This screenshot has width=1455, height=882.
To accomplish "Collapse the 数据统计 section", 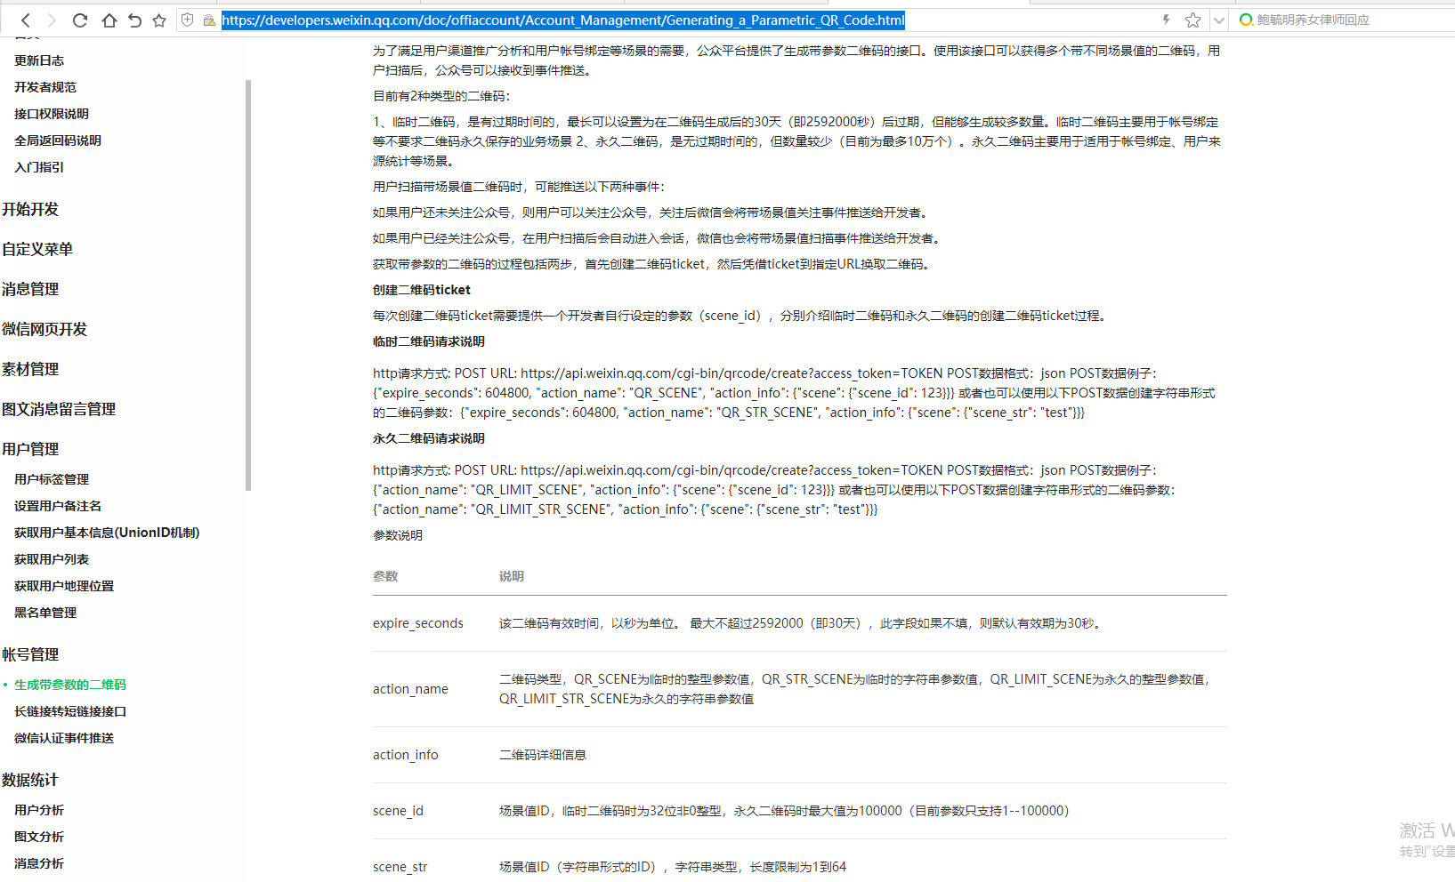I will [x=30, y=780].
